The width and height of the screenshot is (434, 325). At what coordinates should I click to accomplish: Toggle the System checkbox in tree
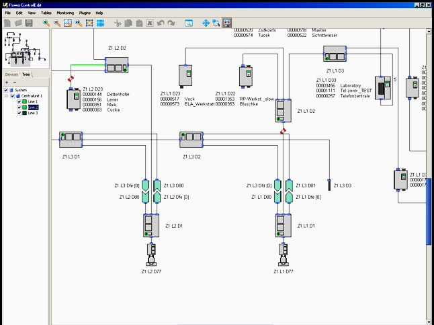coord(7,90)
